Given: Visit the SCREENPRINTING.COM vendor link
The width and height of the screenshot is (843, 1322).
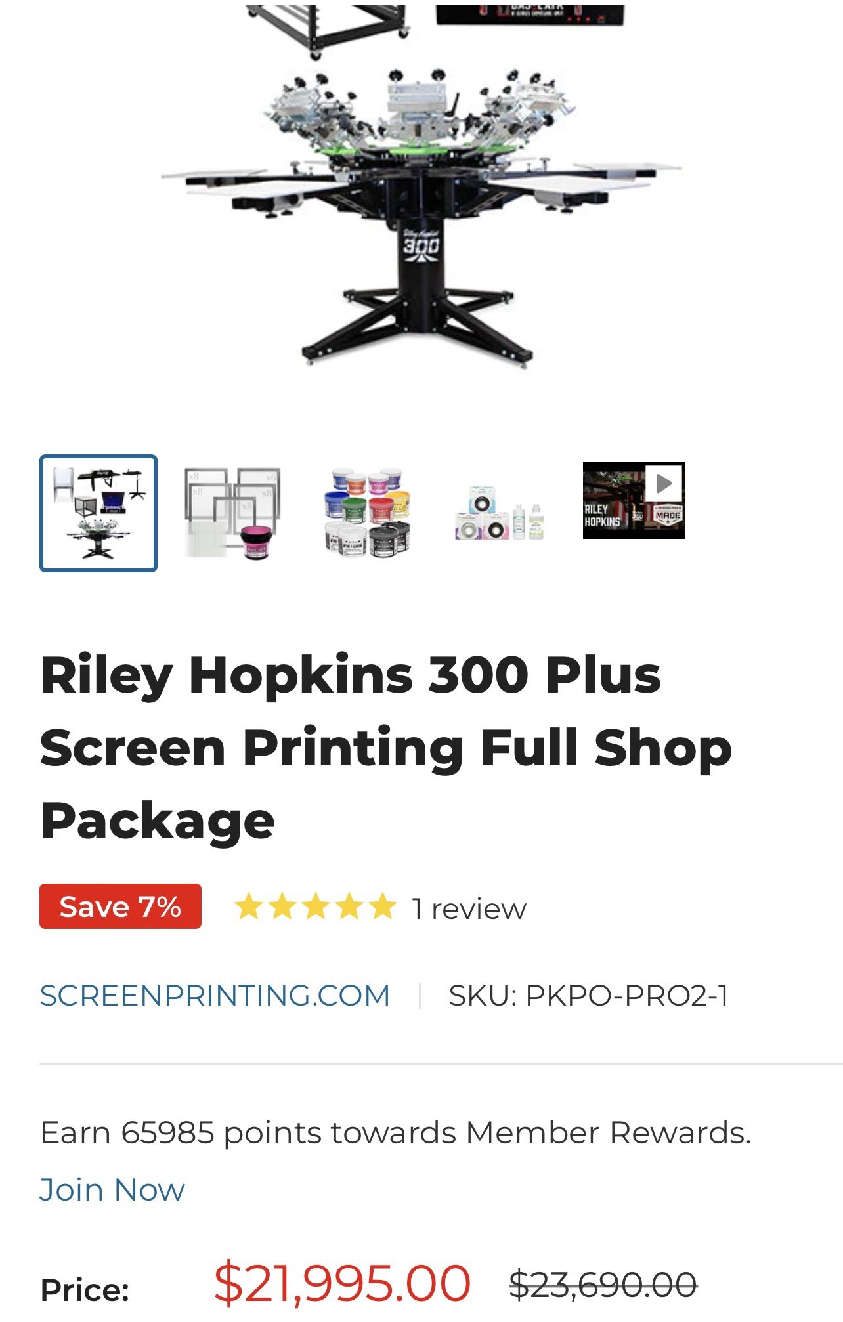Looking at the screenshot, I should [215, 996].
